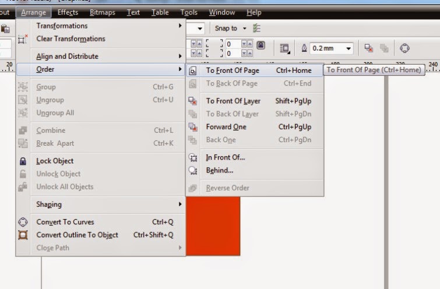440x289 pixels.
Task: Click the upper corner value field
Action: coord(233,44)
